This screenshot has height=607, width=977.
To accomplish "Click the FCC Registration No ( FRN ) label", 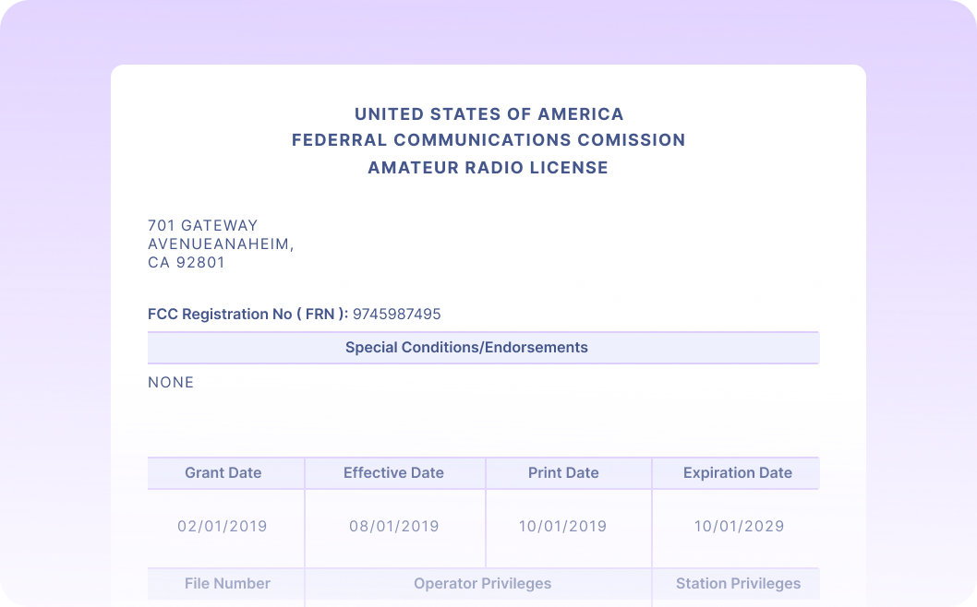I will coord(247,314).
